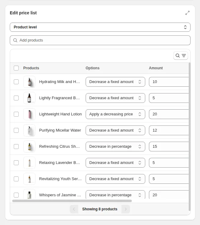
Task: Click the Revitalizing Youth Ser… name
Action: tap(60, 179)
